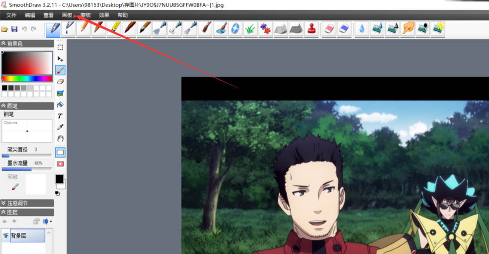Select the red stamp tool
This screenshot has width=489, height=254.
[x=311, y=29]
